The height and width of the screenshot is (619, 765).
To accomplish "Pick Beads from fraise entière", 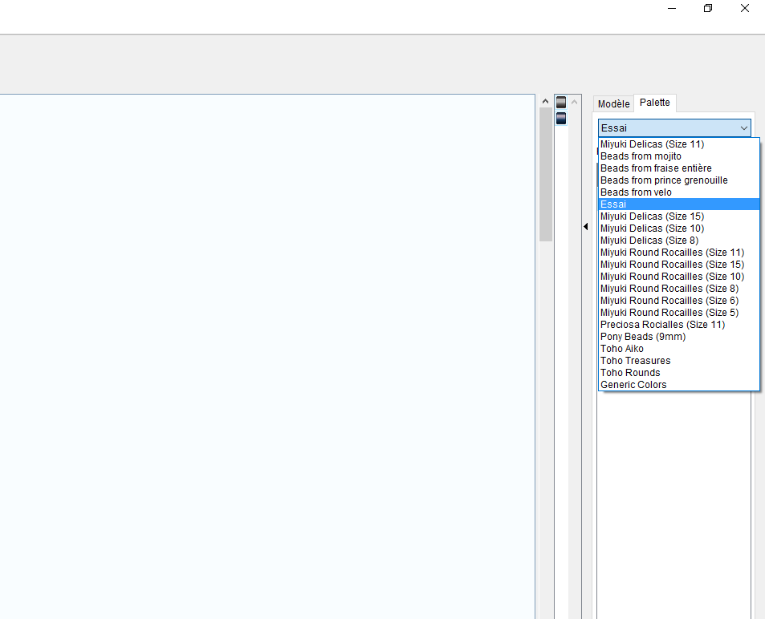I will click(x=656, y=168).
